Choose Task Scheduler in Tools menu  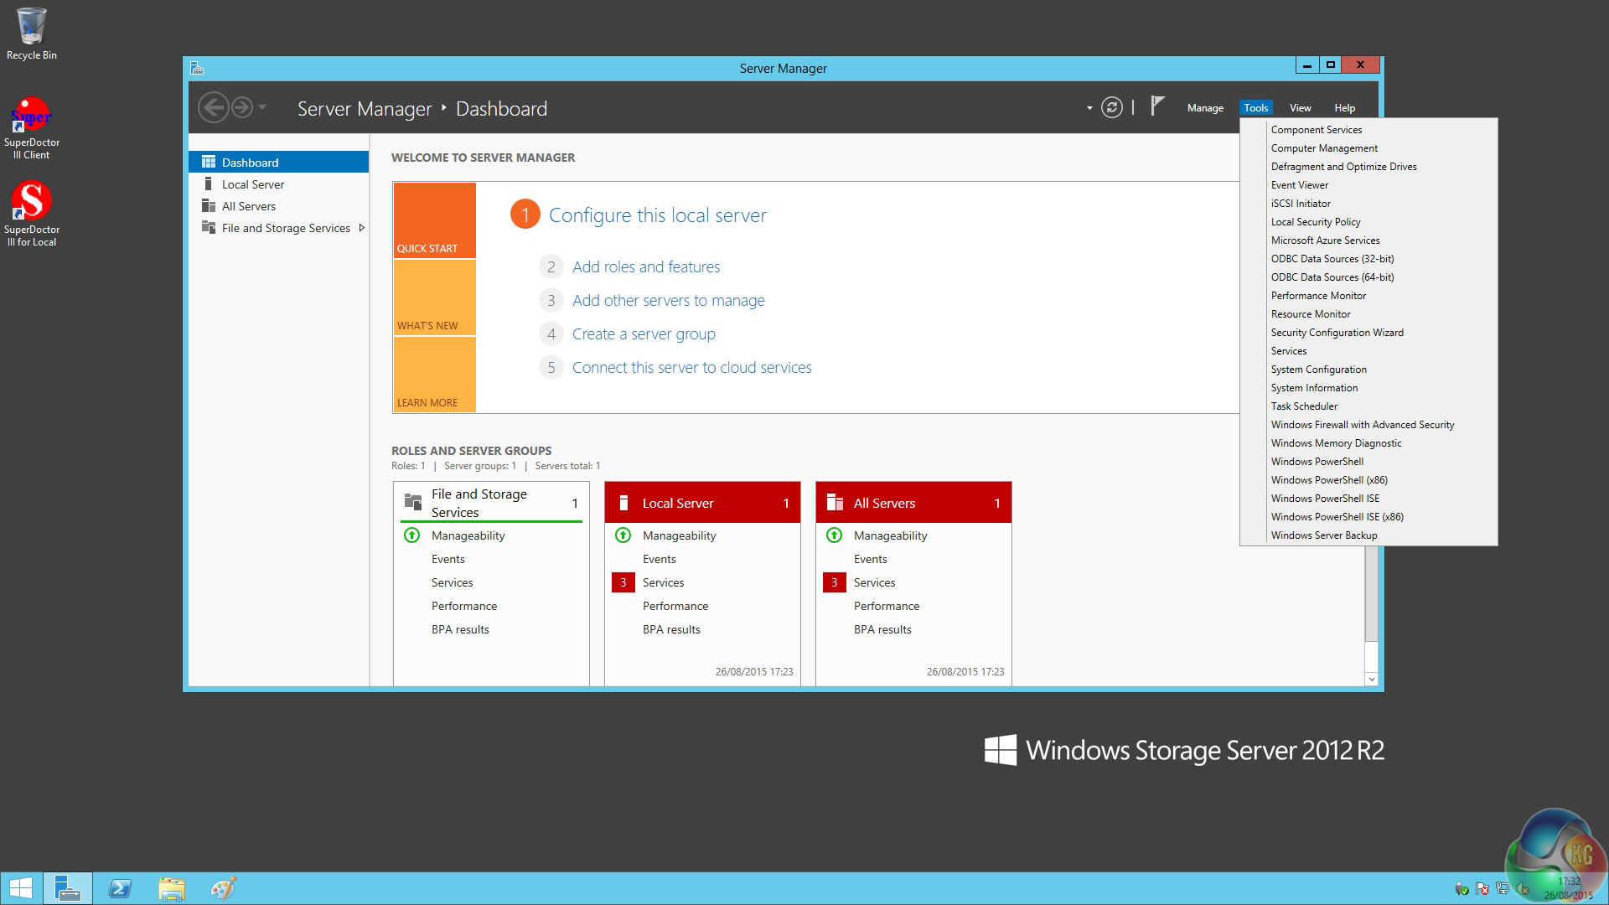tap(1304, 406)
